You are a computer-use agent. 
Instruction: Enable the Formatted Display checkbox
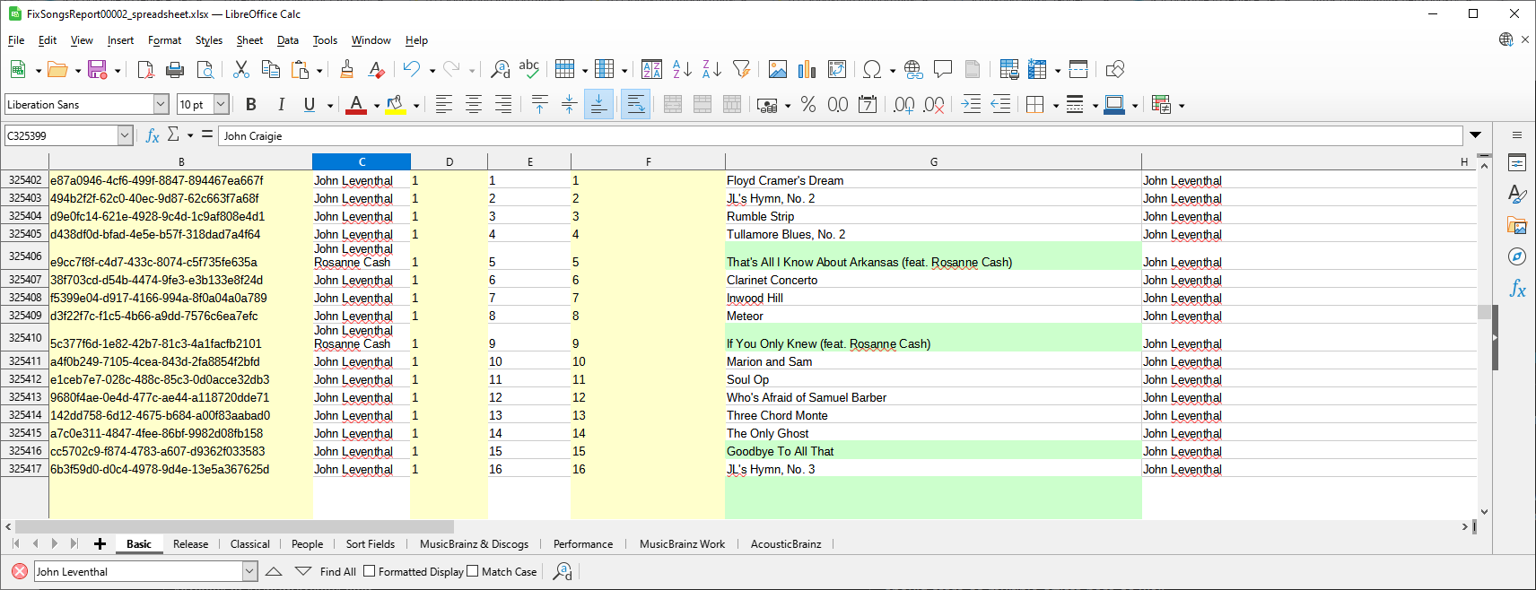click(x=369, y=571)
